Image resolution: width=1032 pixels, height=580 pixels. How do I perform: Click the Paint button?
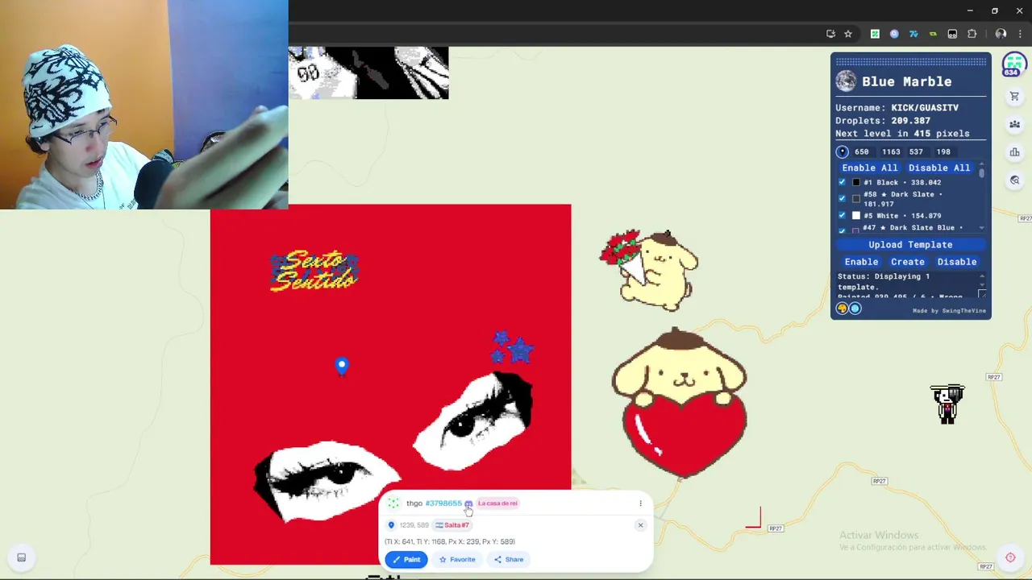(x=406, y=559)
